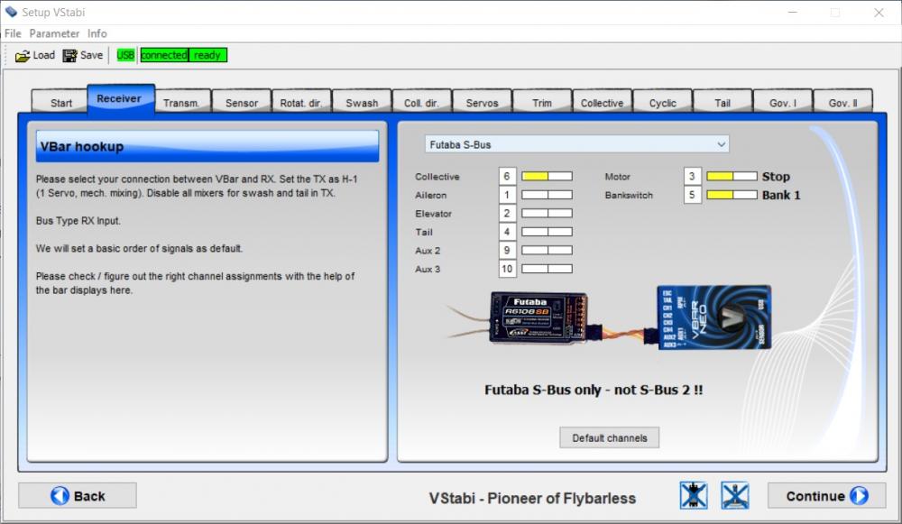Open the Parameter menu

point(54,33)
